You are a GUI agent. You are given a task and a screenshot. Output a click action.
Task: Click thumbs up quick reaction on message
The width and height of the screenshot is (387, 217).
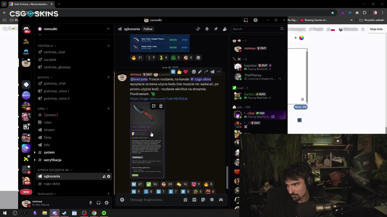(x=179, y=72)
